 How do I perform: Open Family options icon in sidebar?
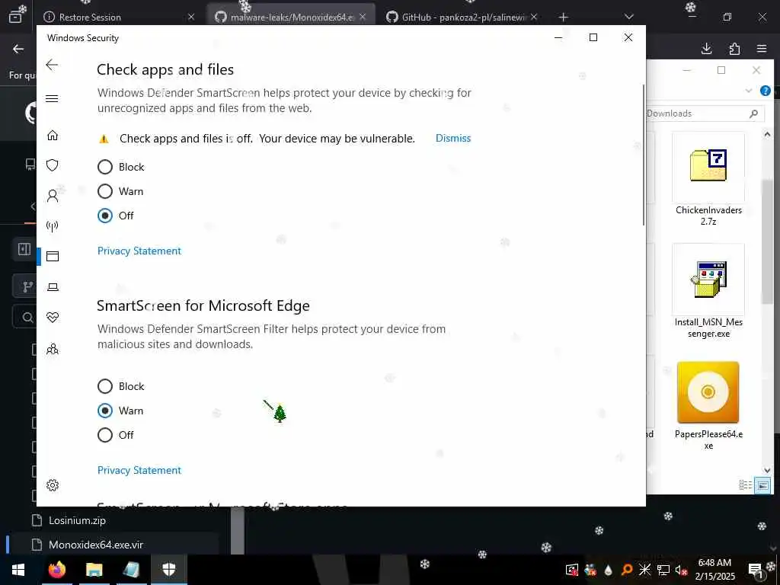(x=53, y=349)
